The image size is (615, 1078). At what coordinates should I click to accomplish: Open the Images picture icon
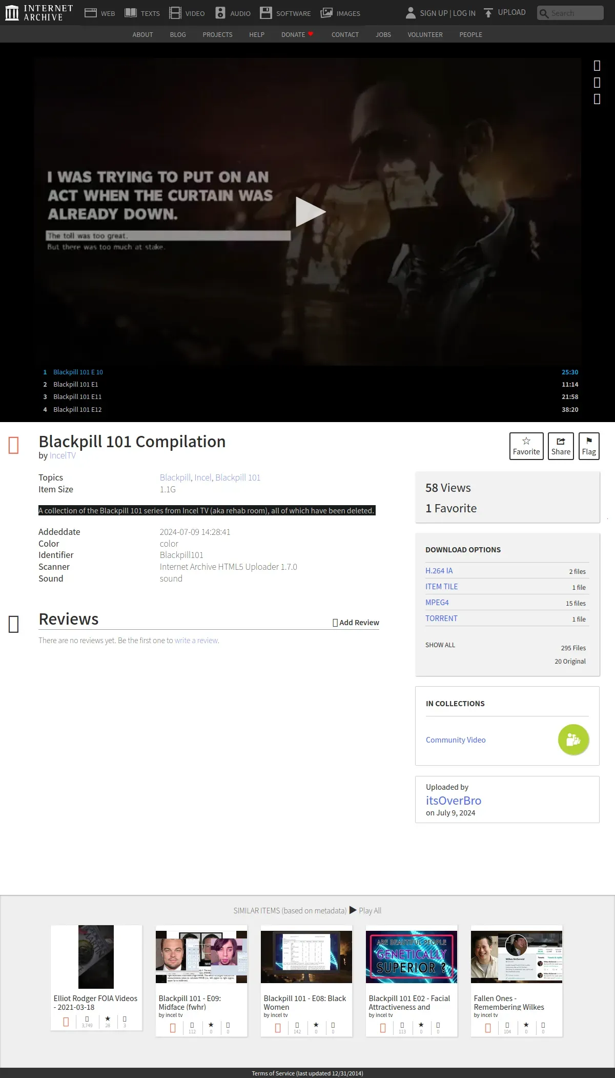326,13
